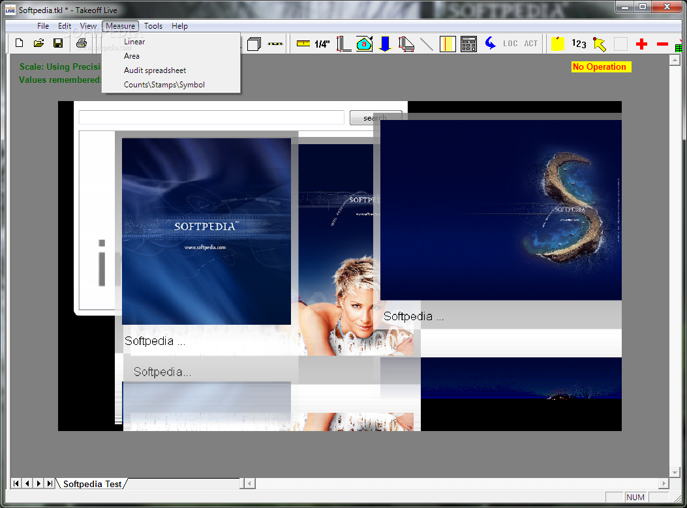
Task: Choose Counts\Stamps\Symbol menu entry
Action: tap(172, 85)
